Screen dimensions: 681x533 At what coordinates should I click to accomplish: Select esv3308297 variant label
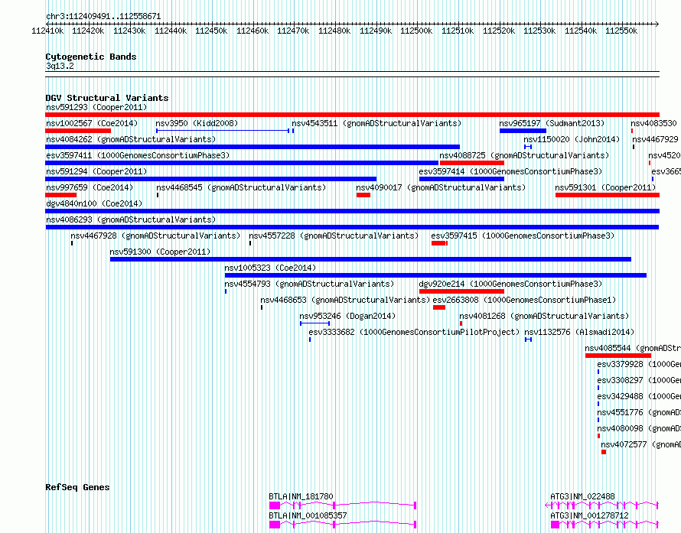pyautogui.click(x=639, y=380)
